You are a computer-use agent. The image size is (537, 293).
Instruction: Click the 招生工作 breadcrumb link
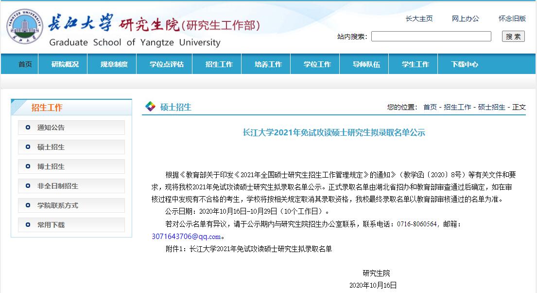pos(458,107)
